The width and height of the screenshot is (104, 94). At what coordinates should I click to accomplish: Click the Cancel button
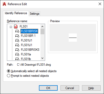point(70,88)
